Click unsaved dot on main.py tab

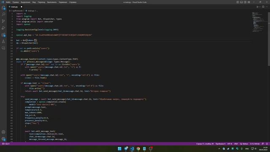click(22, 7)
